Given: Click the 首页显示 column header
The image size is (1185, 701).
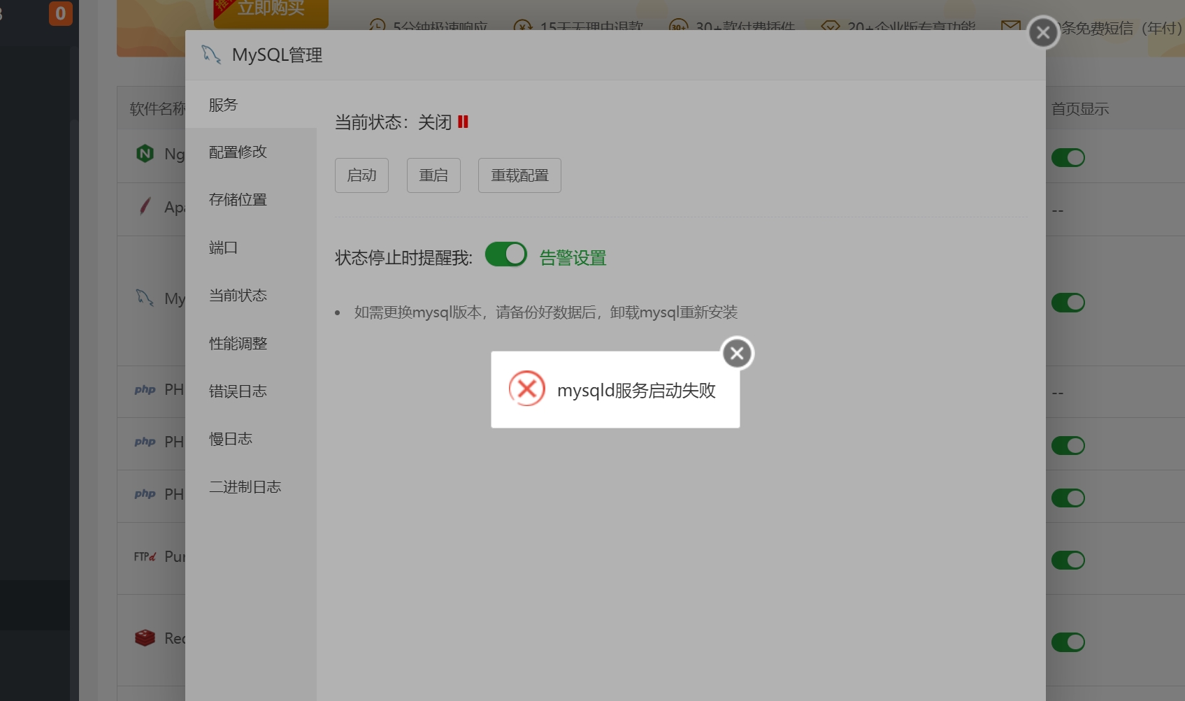Looking at the screenshot, I should 1080,108.
